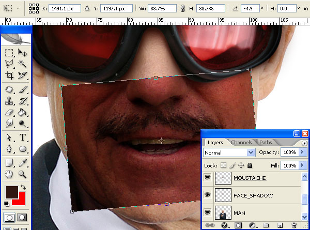Link layers at palette bottom
310x230 pixels.
[x=210, y=225]
